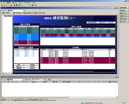Click right arrow of tree pane scrollbar
Screen dimensions: 129x104
[11, 73]
